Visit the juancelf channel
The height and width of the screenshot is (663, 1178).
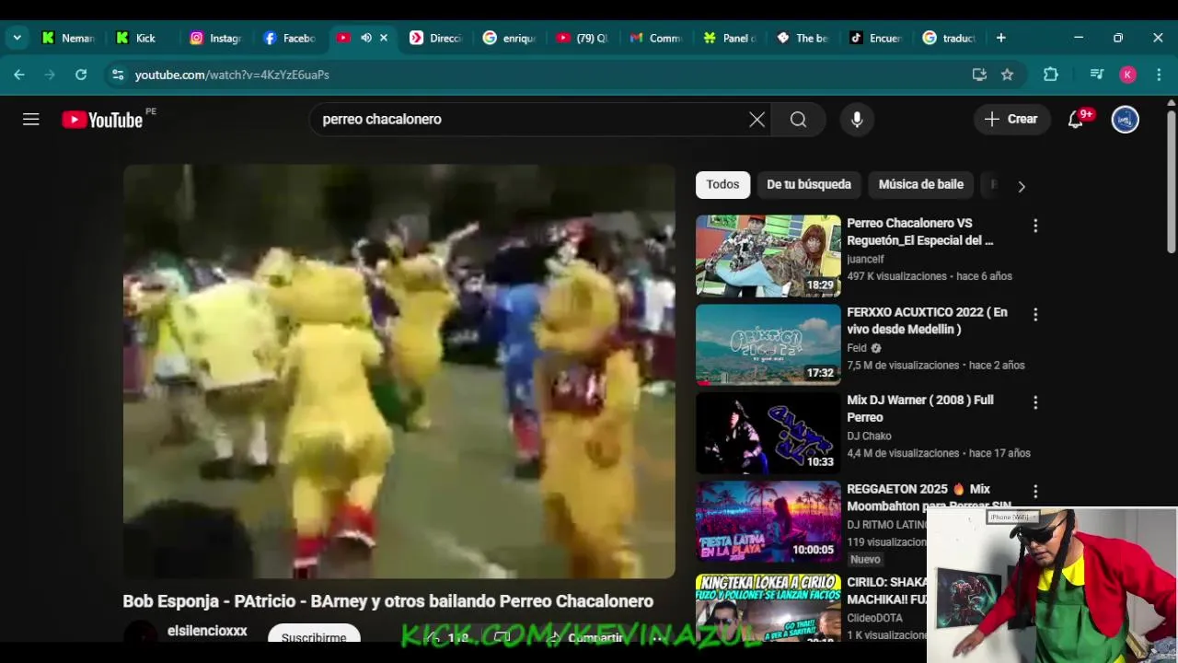pyautogui.click(x=865, y=259)
